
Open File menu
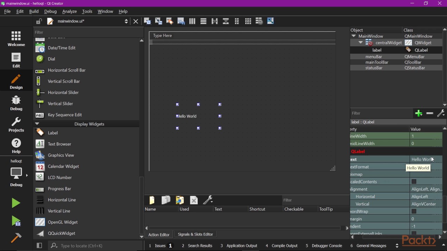tap(7, 11)
